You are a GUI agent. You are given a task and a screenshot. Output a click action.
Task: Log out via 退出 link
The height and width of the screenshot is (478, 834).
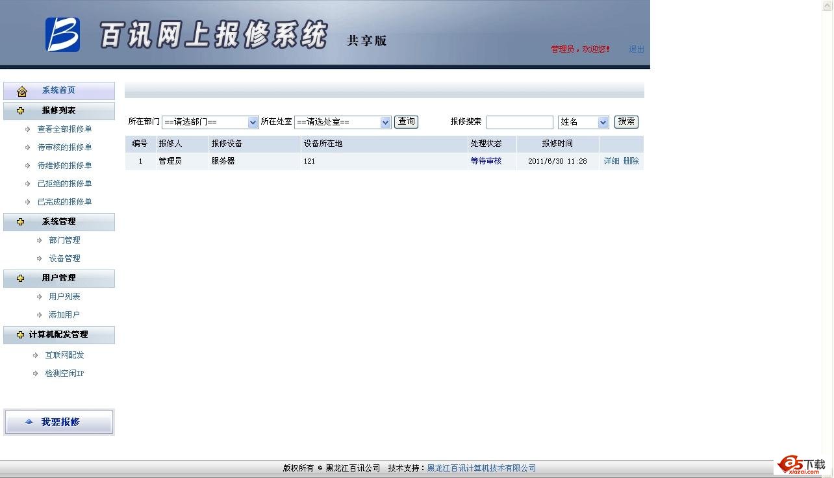[x=637, y=49]
